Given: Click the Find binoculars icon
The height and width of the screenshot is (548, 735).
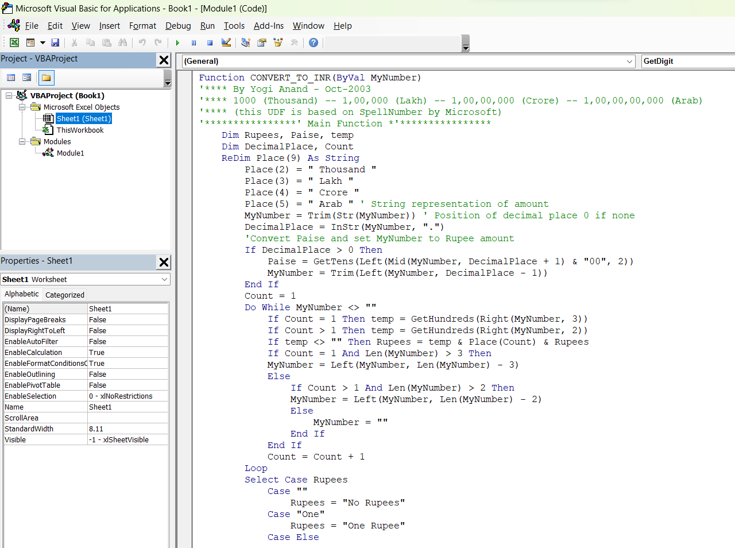Looking at the screenshot, I should click(x=122, y=43).
